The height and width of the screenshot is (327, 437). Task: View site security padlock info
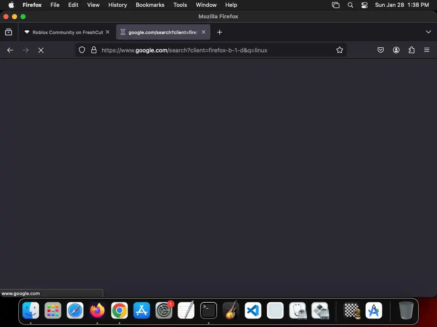click(x=94, y=50)
